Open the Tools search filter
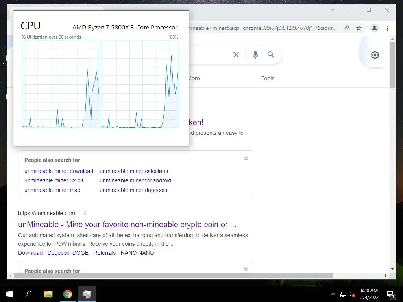 point(268,78)
